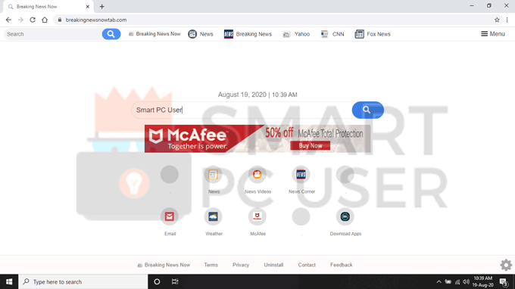Click the browser forward arrow
The width and height of the screenshot is (515, 289).
pyautogui.click(x=20, y=20)
